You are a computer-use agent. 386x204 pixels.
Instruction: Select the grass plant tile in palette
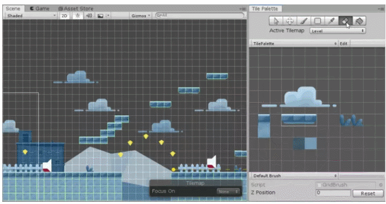(x=352, y=120)
